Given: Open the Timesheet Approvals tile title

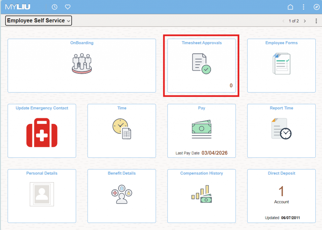Looking at the screenshot, I should [202, 43].
